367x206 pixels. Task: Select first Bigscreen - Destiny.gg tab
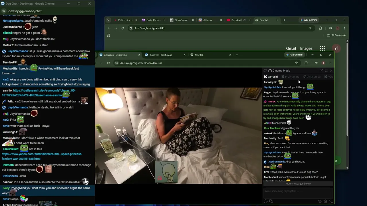(x=119, y=55)
